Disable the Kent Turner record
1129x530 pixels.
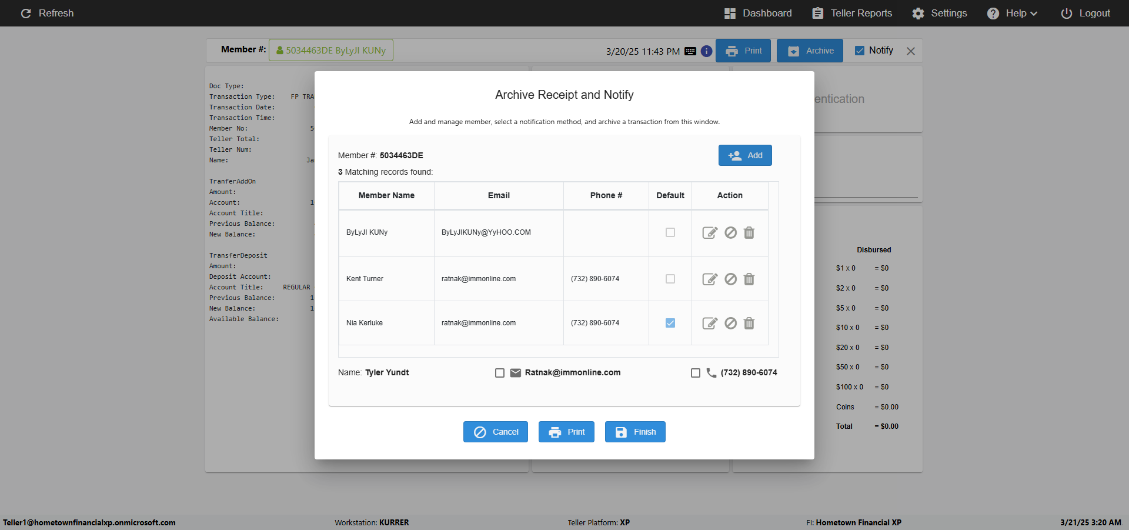[x=730, y=279]
